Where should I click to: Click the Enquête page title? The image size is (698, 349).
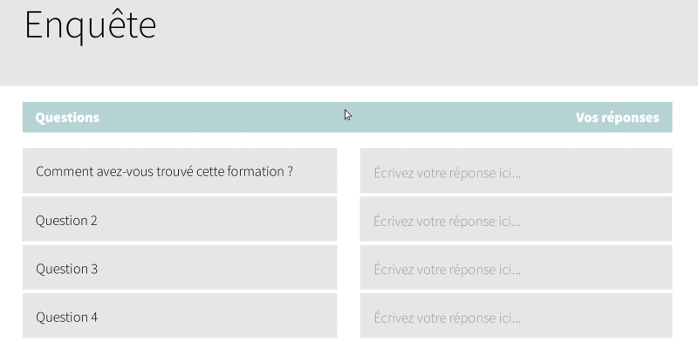tap(91, 26)
